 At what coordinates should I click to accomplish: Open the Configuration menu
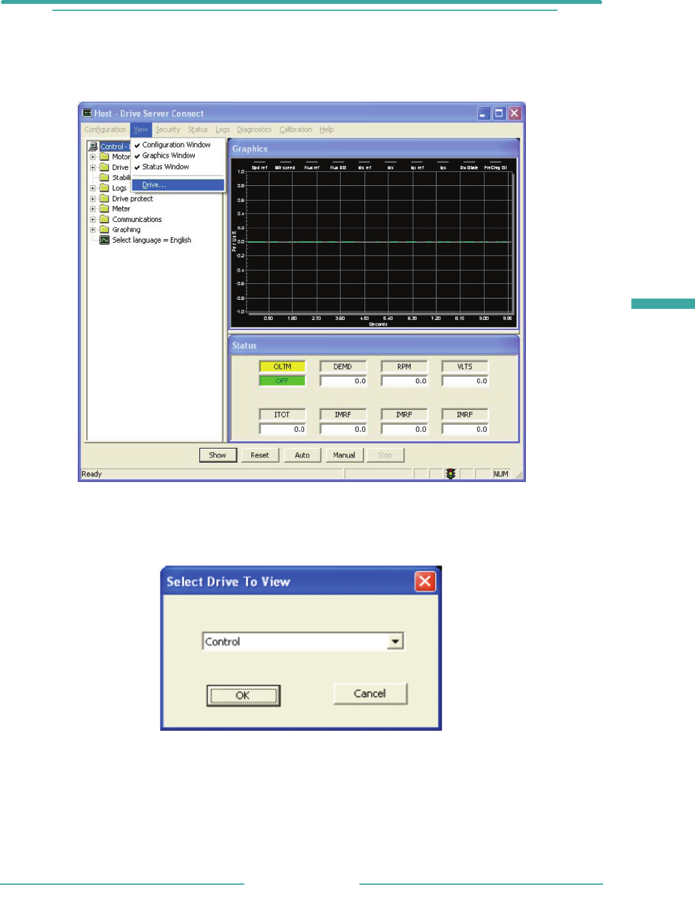(x=105, y=129)
